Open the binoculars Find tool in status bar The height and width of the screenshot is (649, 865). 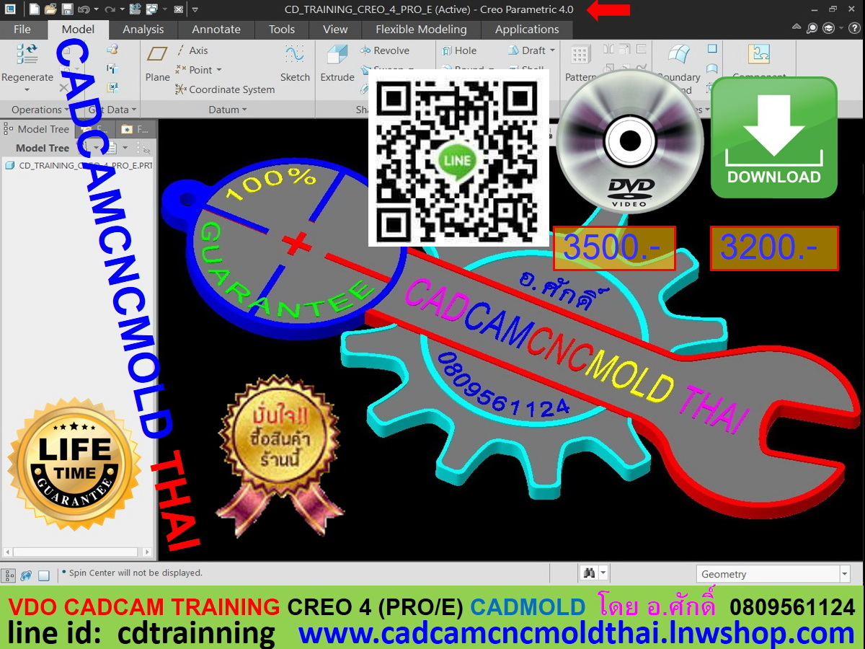[589, 573]
